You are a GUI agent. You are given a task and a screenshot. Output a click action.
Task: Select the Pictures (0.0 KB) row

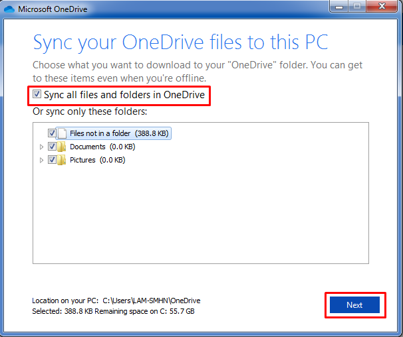pos(97,160)
